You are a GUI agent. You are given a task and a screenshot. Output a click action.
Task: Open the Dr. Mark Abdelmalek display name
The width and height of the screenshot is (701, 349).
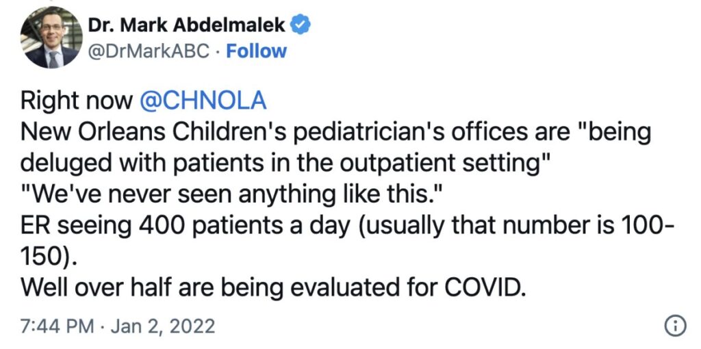pyautogui.click(x=187, y=26)
